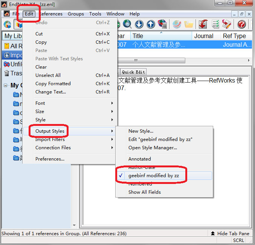This screenshot has width=255, height=245.
Task: Choose Clear from the Edit menu
Action: point(70,67)
